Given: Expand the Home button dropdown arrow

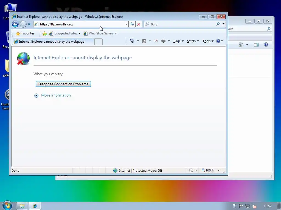Looking at the screenshot, I should coord(138,41).
